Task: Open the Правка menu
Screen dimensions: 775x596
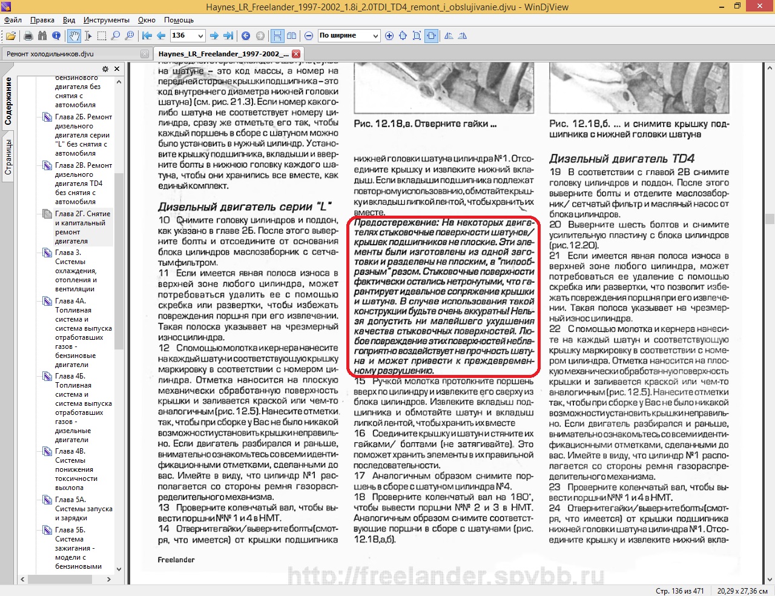Action: pyautogui.click(x=42, y=20)
